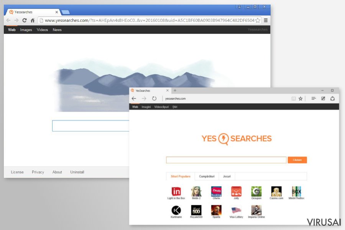Add a new tab in Edge
The image size is (345, 230).
(175, 90)
